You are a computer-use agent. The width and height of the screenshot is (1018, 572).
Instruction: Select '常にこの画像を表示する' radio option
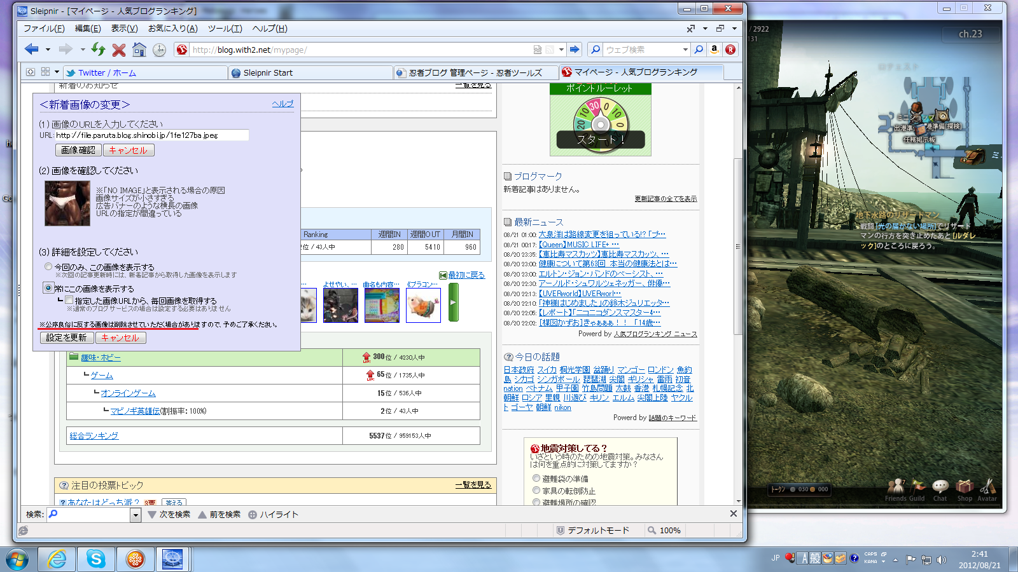point(48,288)
